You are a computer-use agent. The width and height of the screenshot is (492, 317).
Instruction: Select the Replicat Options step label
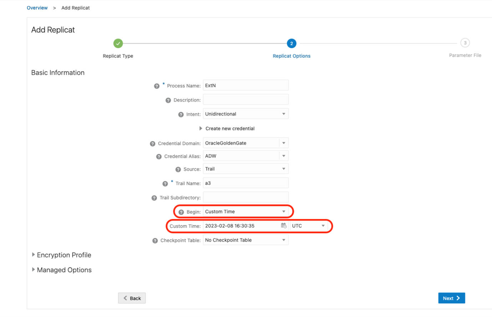[x=291, y=56]
